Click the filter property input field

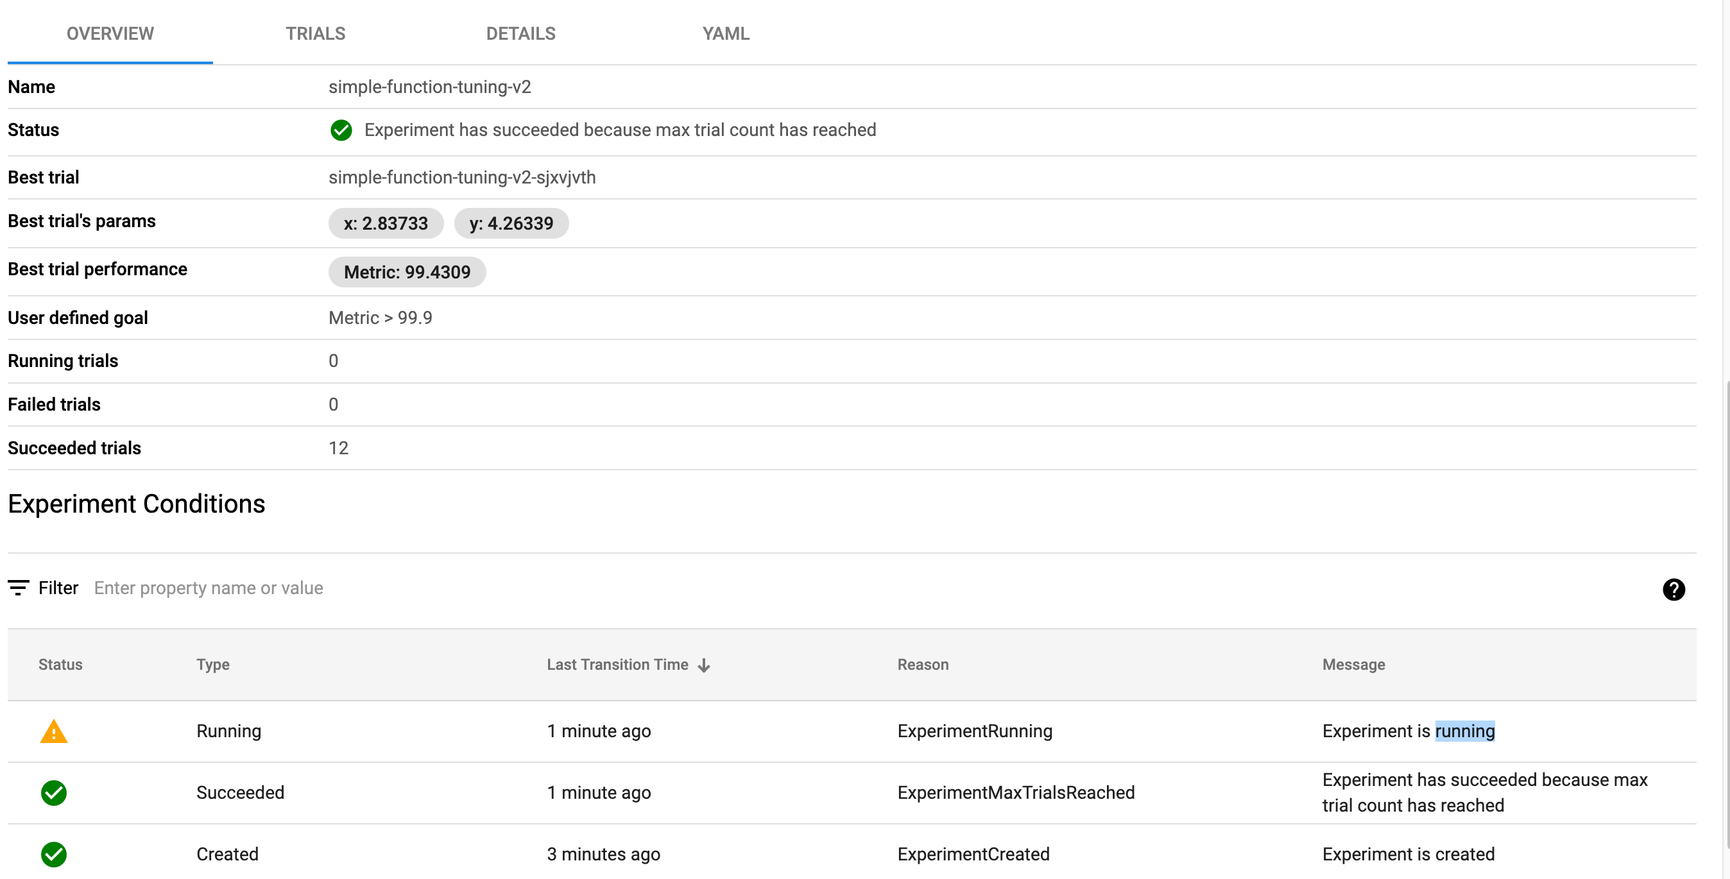point(208,588)
